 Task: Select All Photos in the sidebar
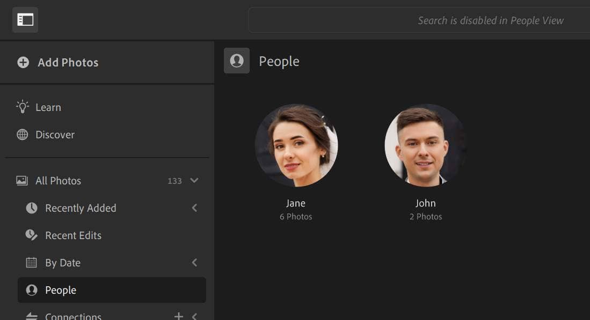click(x=59, y=181)
